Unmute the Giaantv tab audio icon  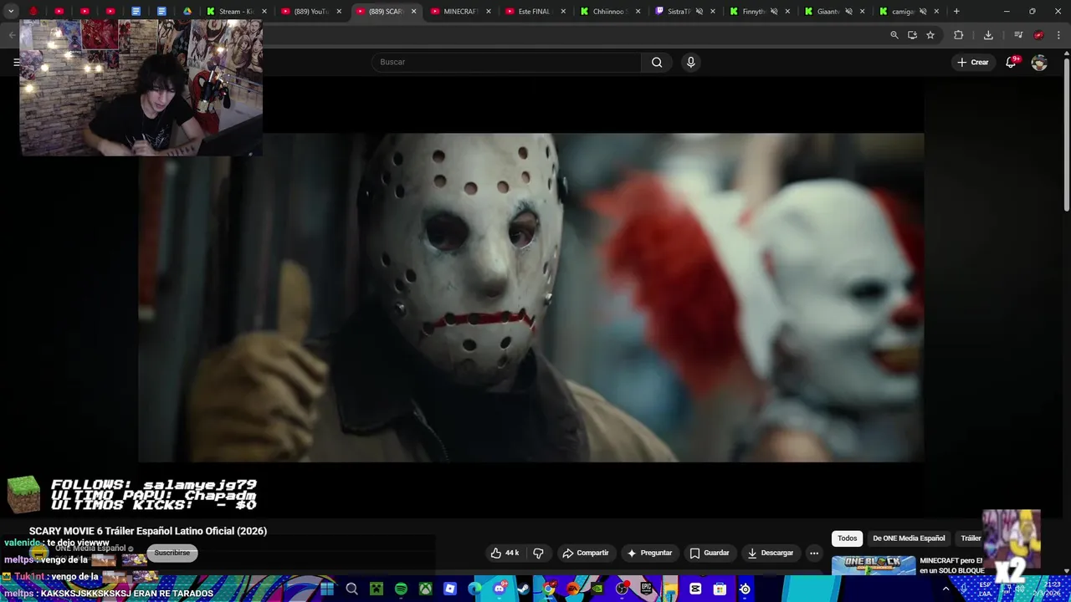pyautogui.click(x=848, y=12)
